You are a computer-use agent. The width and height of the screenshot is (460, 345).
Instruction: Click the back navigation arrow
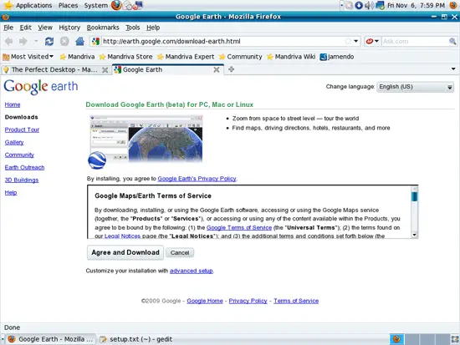(x=9, y=41)
